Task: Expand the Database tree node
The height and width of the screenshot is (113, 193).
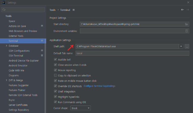Action: pos(7,46)
